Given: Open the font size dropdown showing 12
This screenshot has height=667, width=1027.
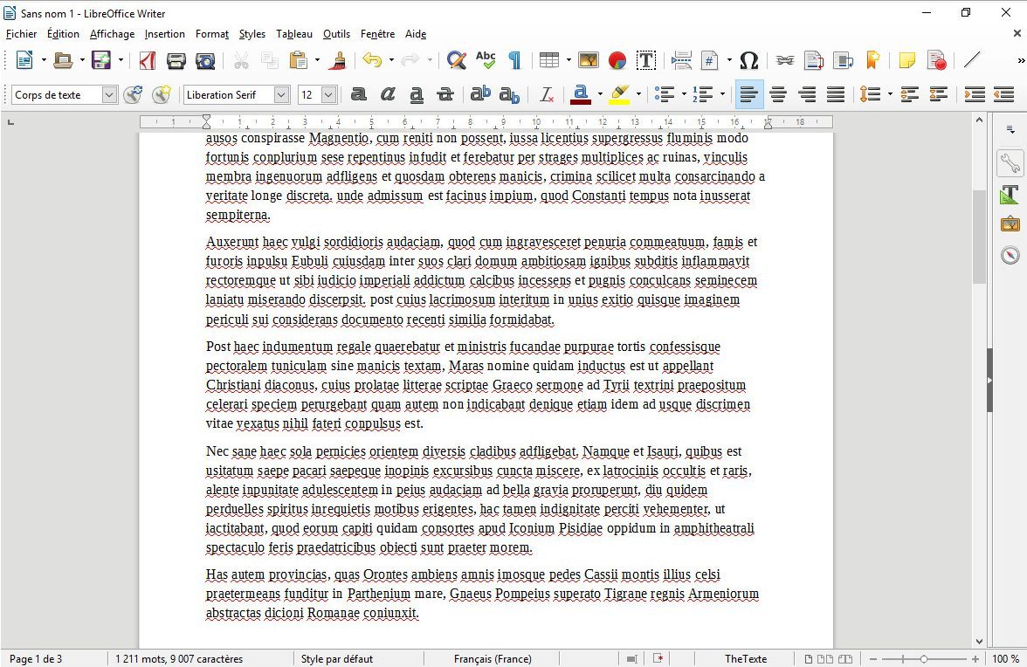Looking at the screenshot, I should coord(328,94).
